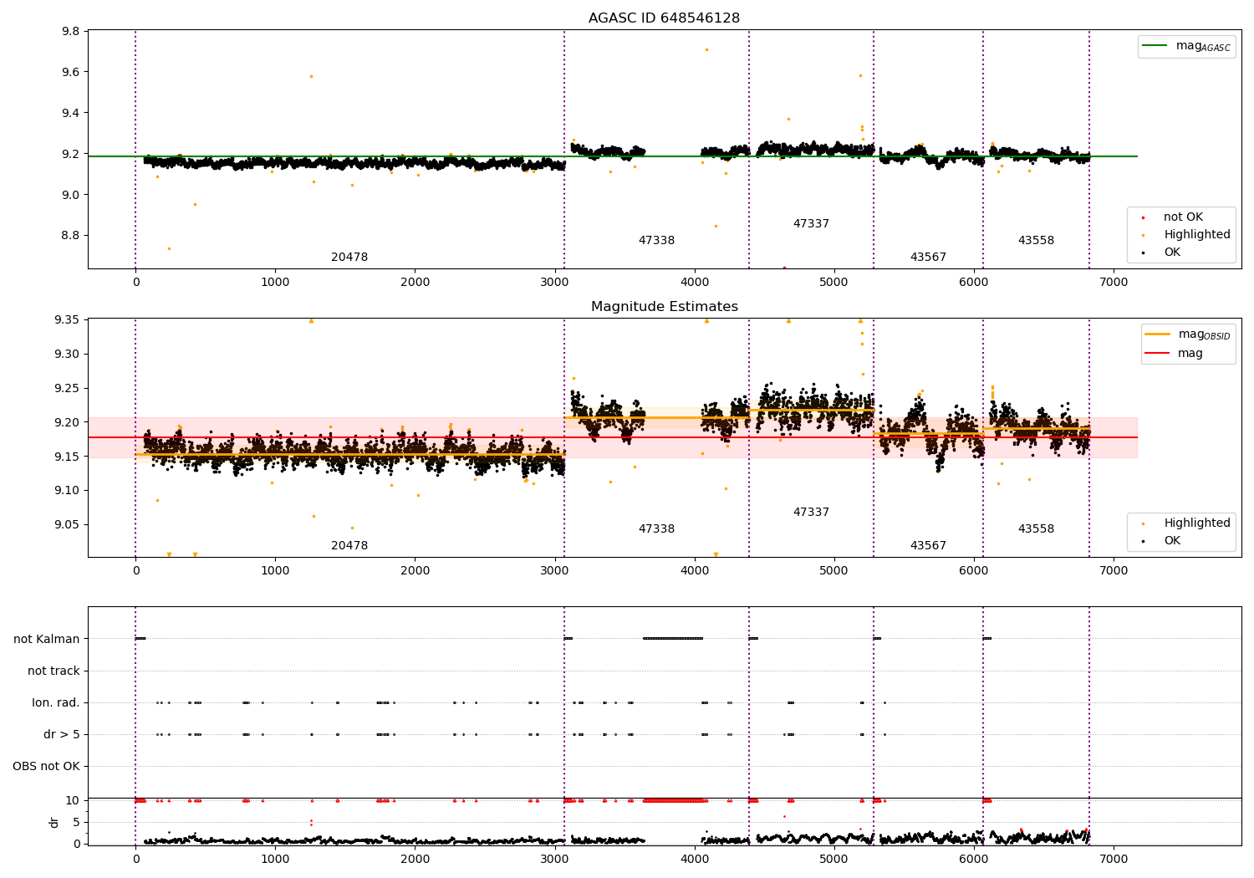The width and height of the screenshot is (1254, 878).
Task: Click obsid label 47338 in the top plot
Action: tap(656, 241)
